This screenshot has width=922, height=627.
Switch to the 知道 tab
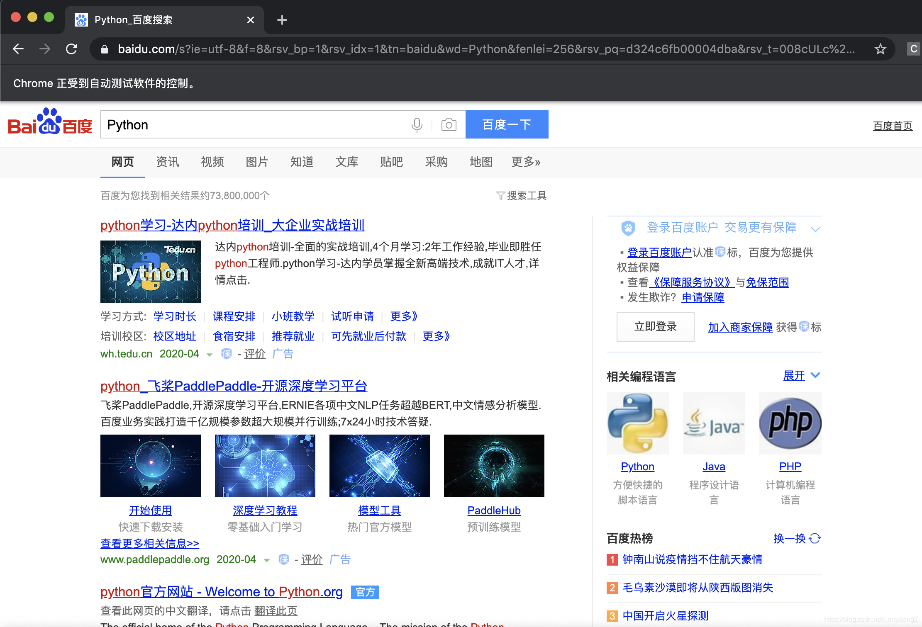pos(302,162)
